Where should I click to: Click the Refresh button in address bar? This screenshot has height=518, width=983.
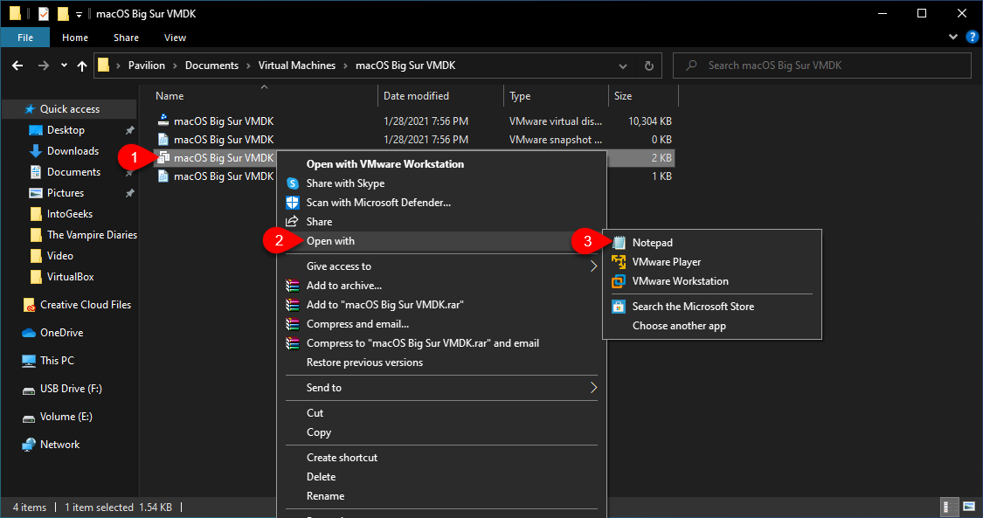tap(649, 66)
